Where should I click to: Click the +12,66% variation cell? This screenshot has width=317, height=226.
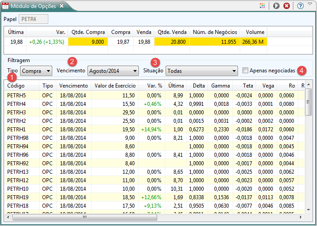pyautogui.click(x=151, y=197)
